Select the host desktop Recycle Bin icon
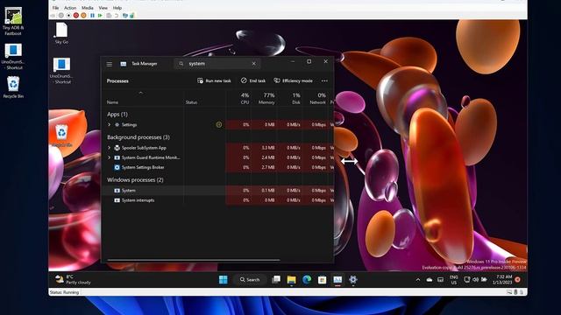The image size is (561, 315). click(x=13, y=87)
